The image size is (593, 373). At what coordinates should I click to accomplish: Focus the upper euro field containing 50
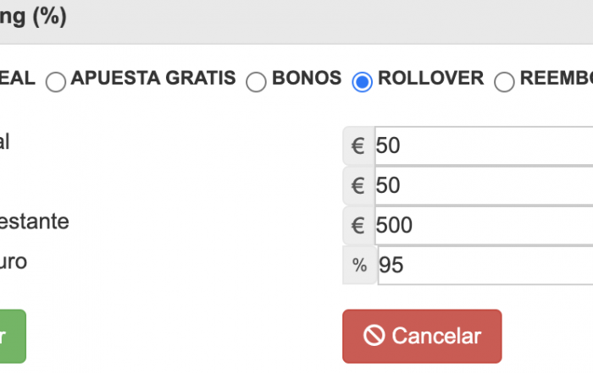click(x=484, y=145)
